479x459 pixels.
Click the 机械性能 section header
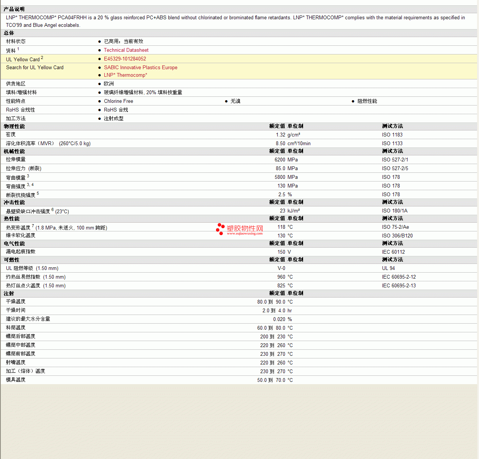[14, 151]
